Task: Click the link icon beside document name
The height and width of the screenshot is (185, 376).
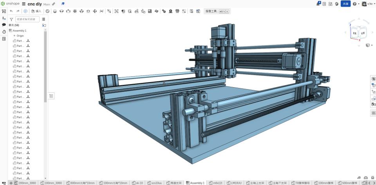Action: point(53,4)
